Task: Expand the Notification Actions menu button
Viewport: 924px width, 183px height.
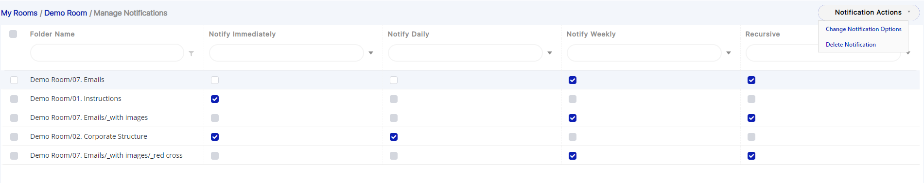Action: tap(869, 12)
